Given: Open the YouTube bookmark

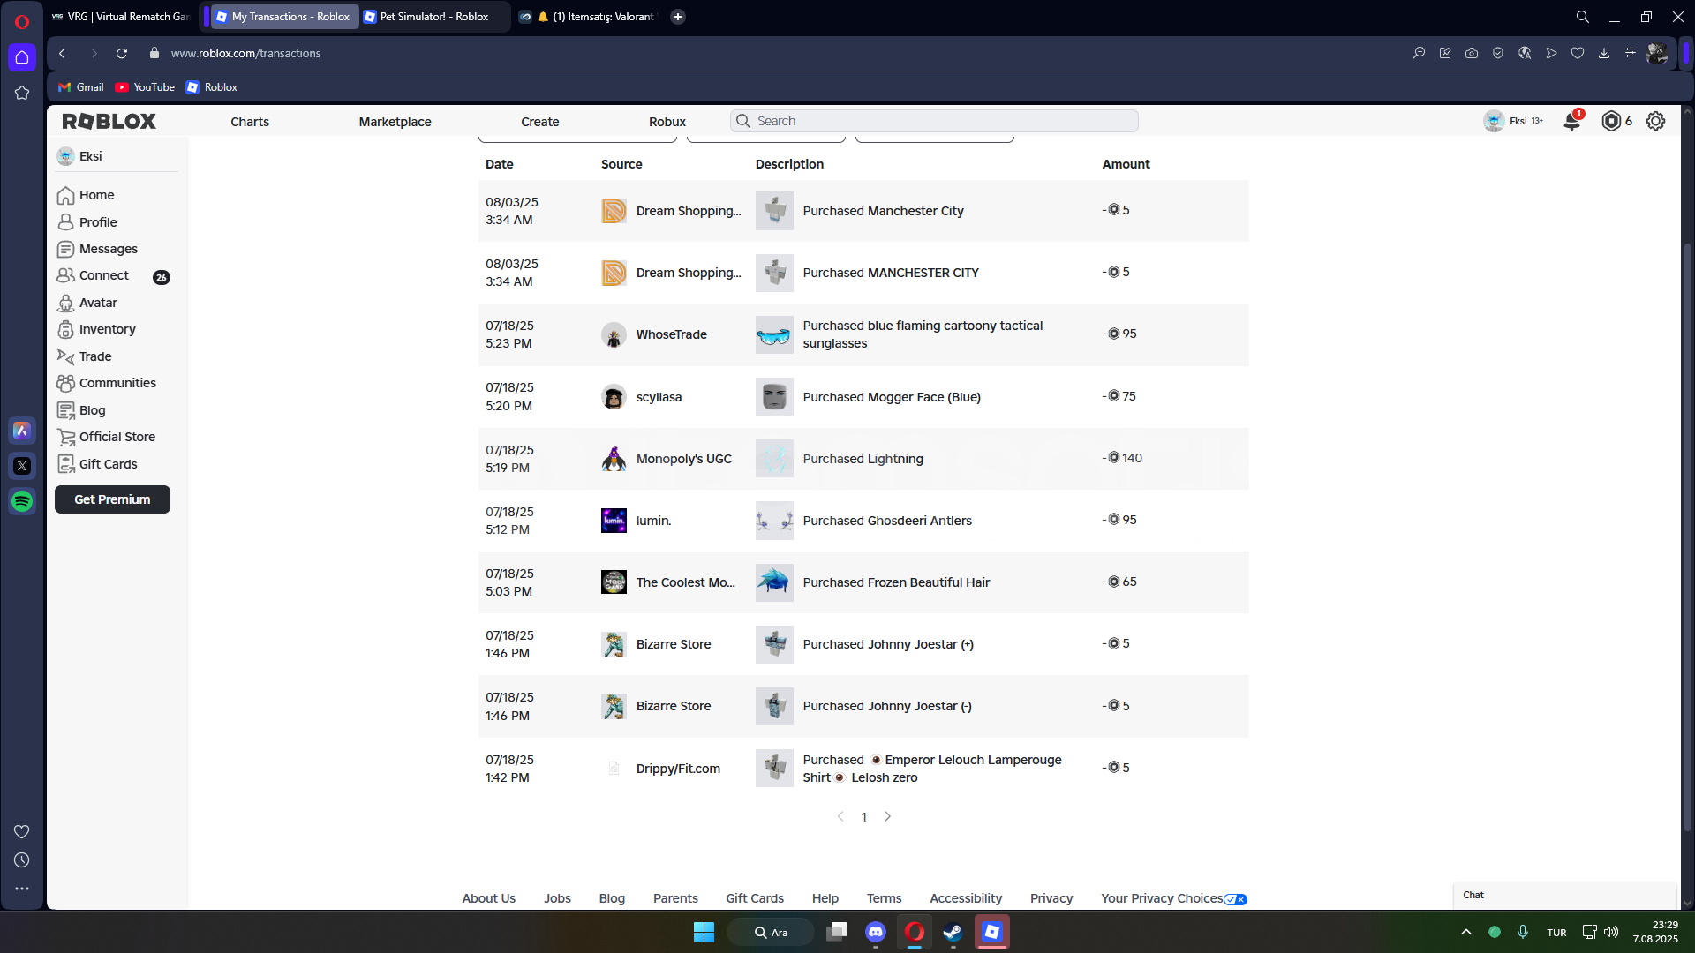Looking at the screenshot, I should (x=145, y=87).
